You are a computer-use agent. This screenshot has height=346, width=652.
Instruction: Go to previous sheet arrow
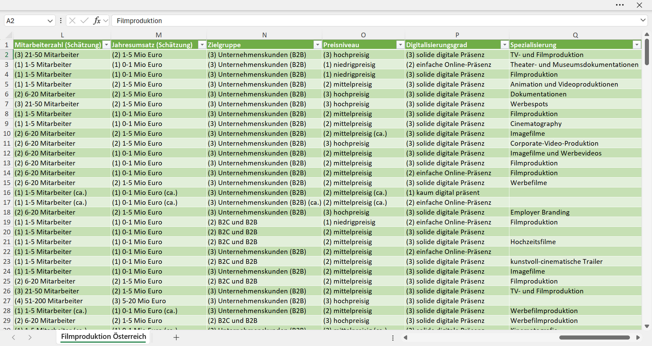[14, 337]
